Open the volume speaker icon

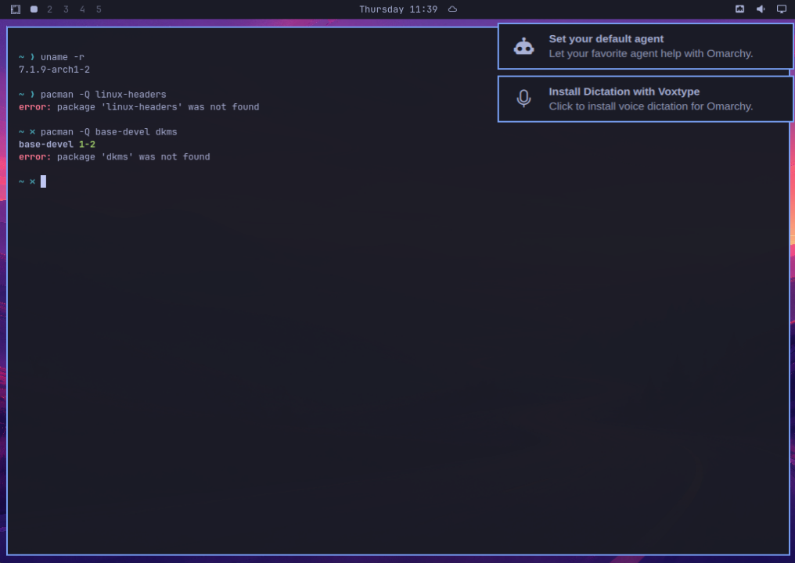pyautogui.click(x=761, y=9)
